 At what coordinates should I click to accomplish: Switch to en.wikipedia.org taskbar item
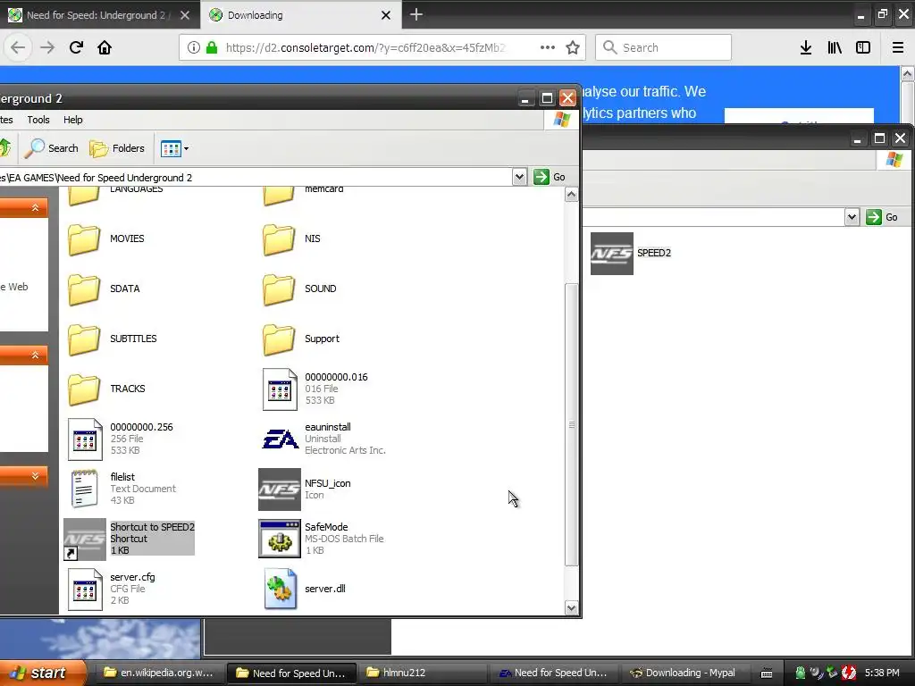159,673
